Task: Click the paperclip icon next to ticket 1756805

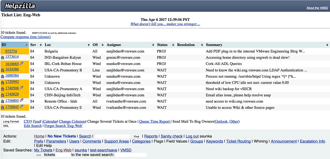Action: [22, 100]
